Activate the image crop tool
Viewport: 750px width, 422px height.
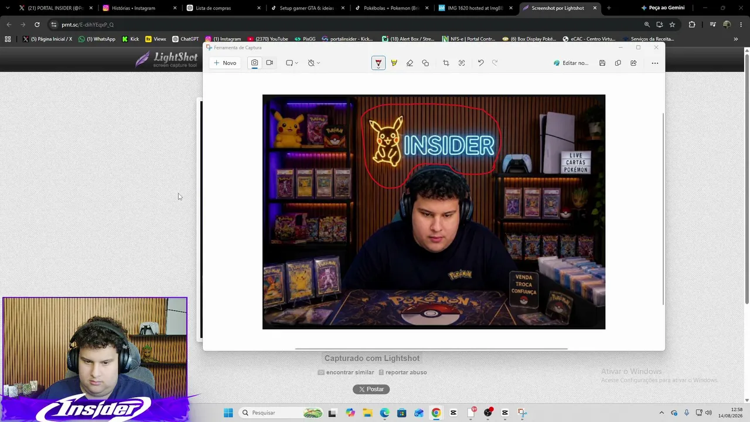tap(446, 63)
